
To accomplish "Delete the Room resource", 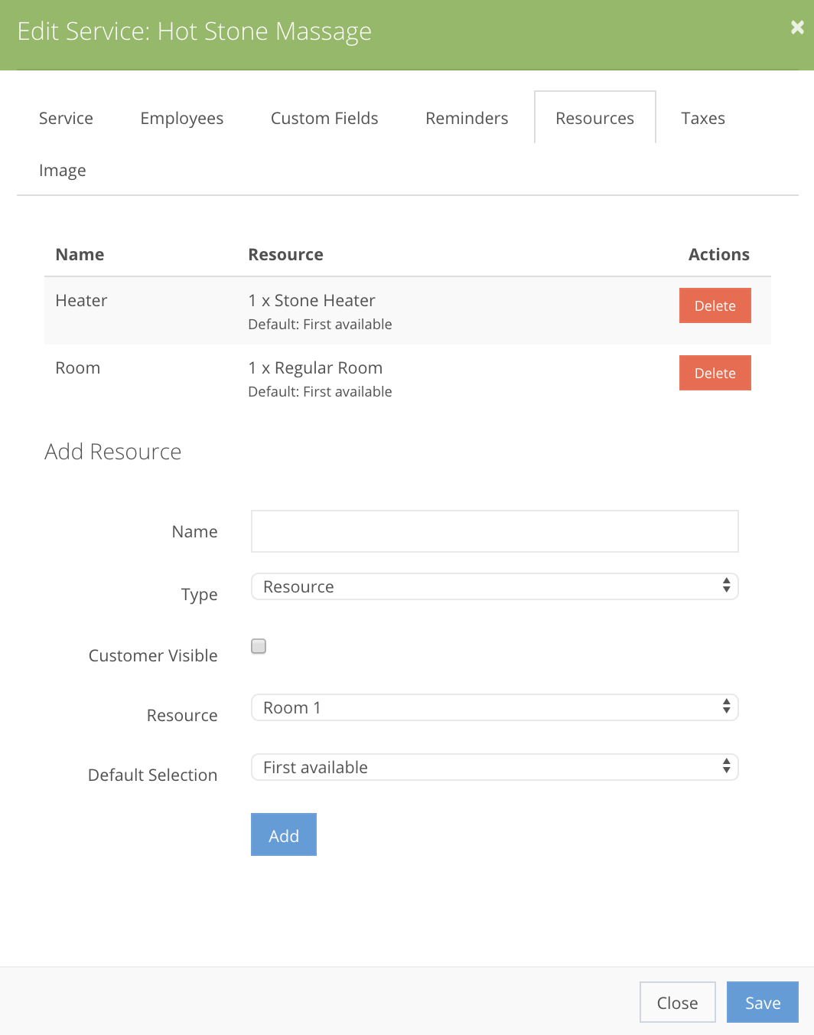I will click(715, 373).
